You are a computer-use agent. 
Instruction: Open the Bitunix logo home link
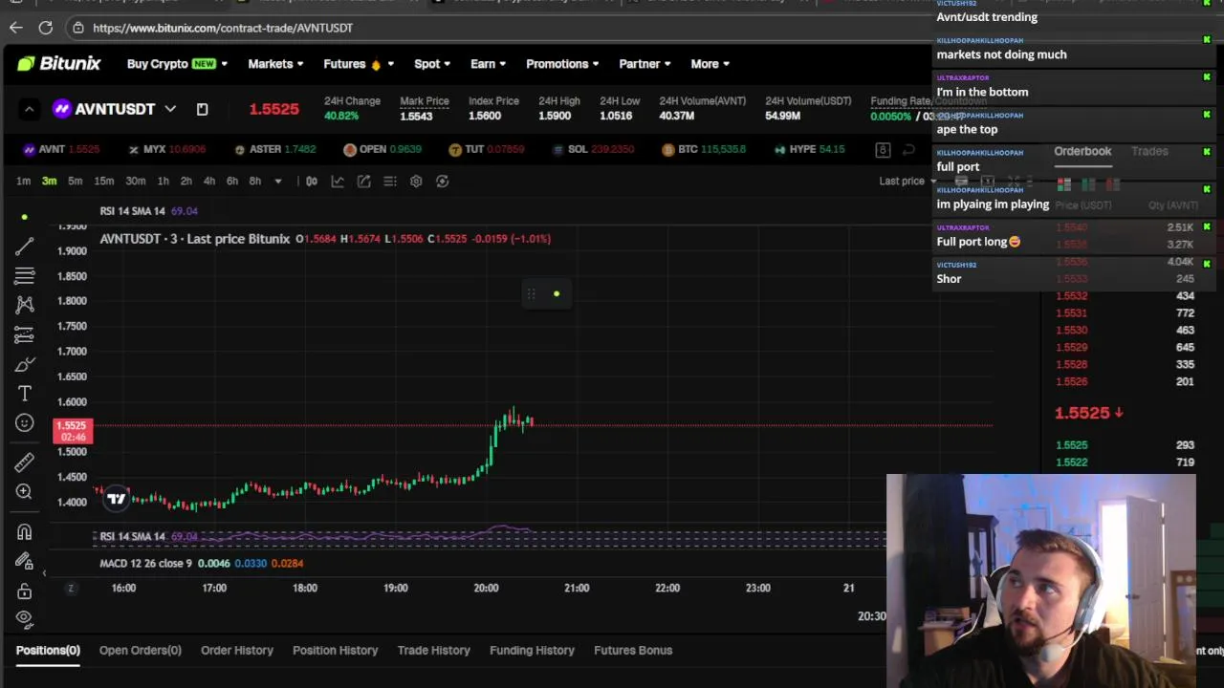click(58, 64)
